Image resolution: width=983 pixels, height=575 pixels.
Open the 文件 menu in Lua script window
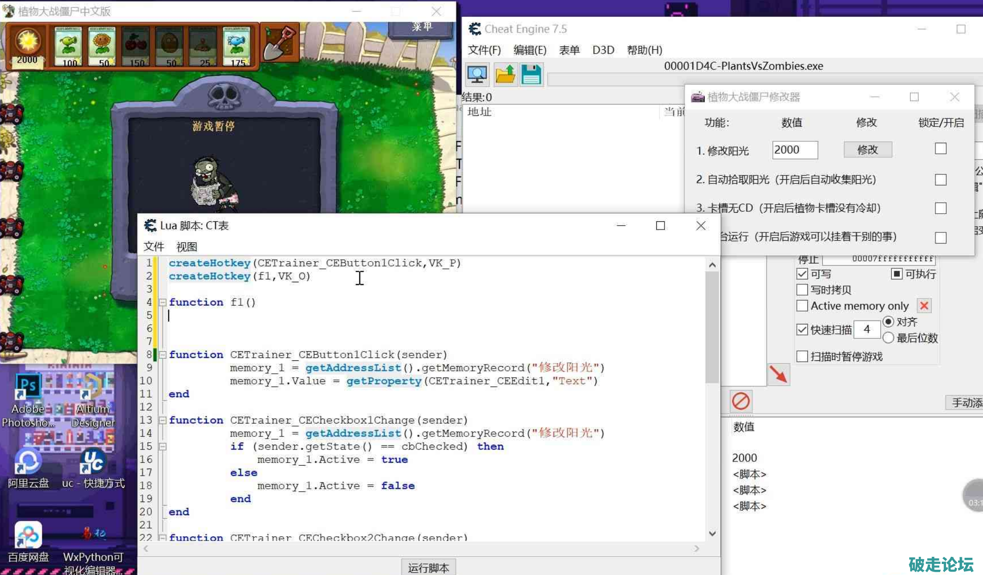click(154, 246)
